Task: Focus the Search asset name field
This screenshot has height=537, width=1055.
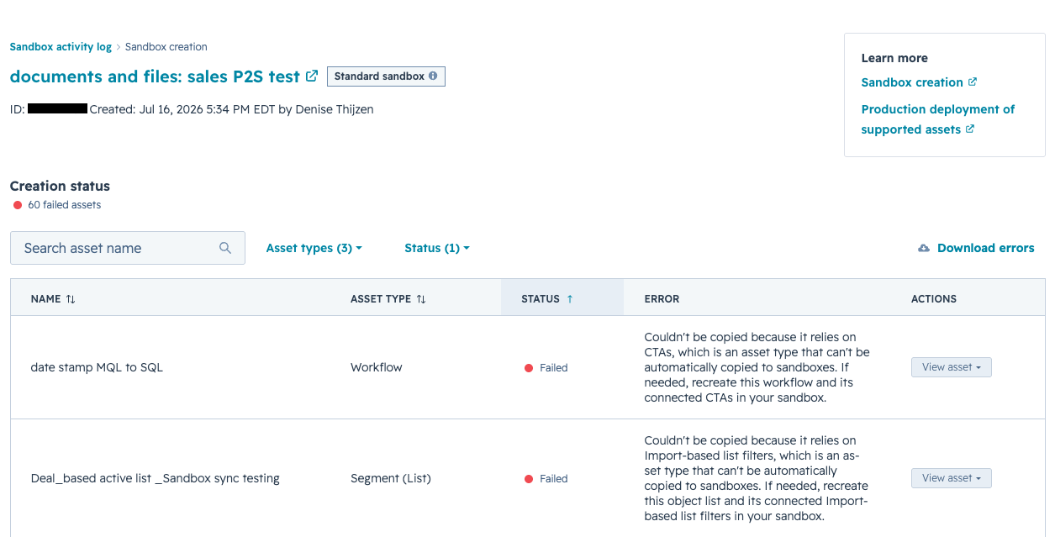Action: [x=128, y=248]
